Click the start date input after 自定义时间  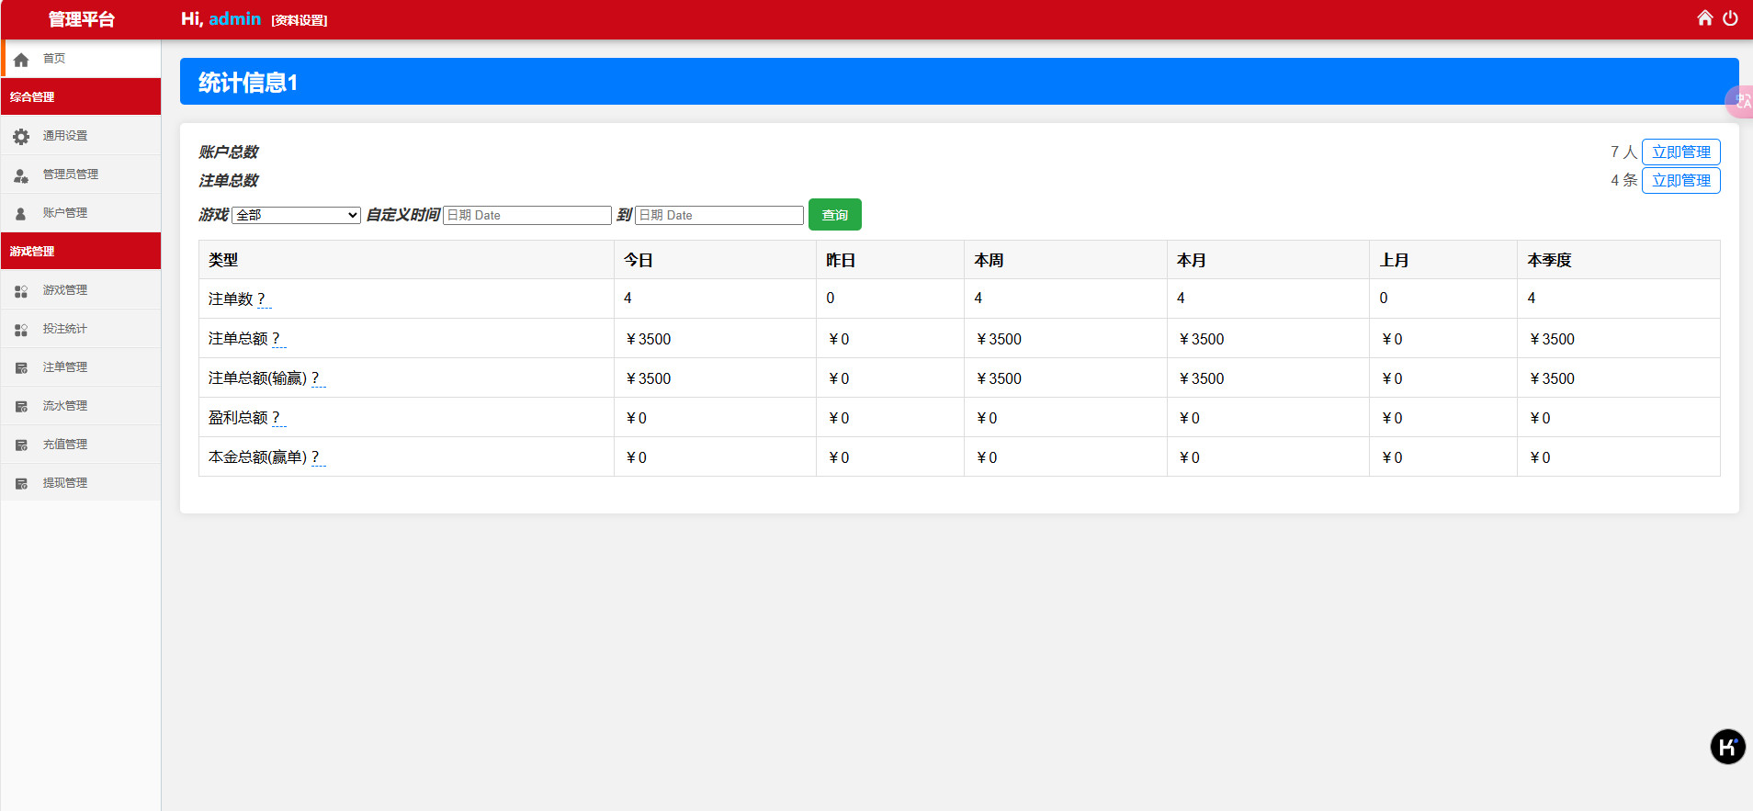tap(526, 215)
